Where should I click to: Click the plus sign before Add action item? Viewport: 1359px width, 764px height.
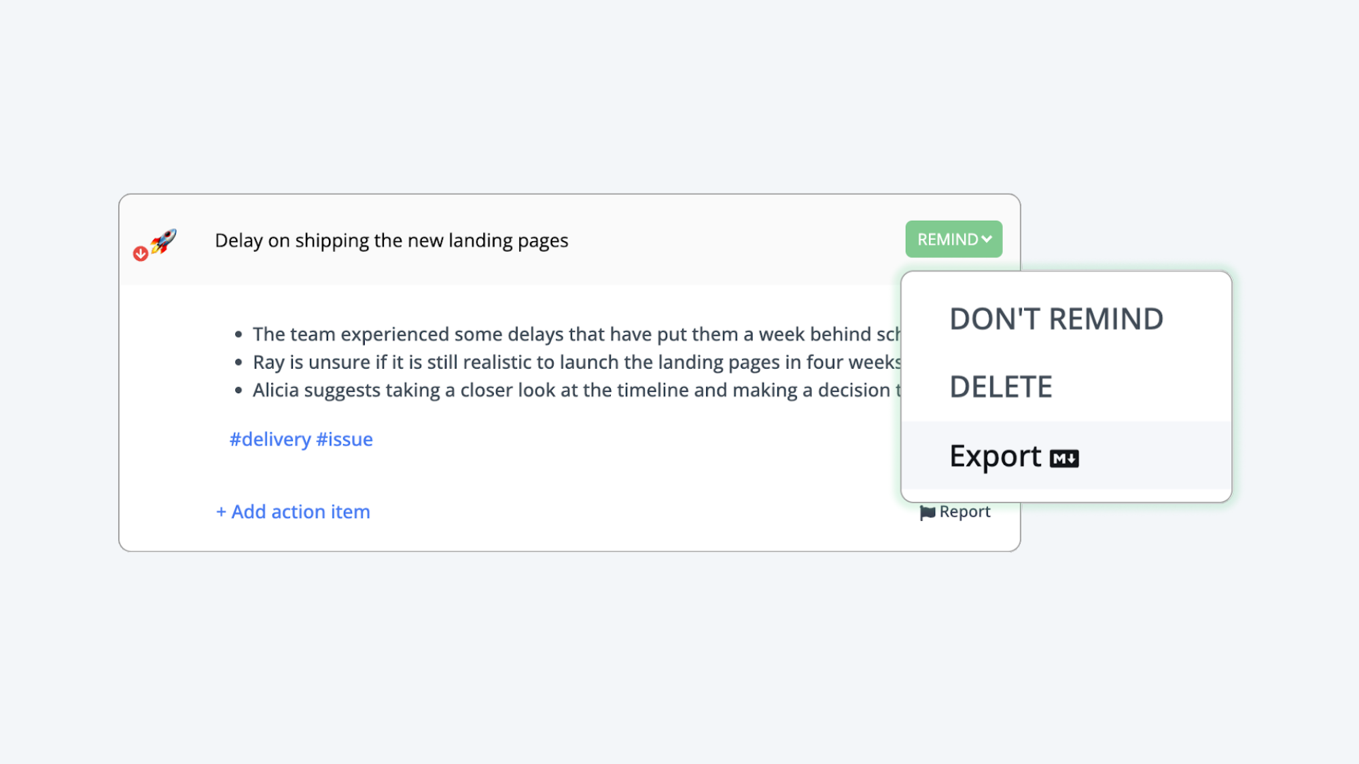pos(221,513)
